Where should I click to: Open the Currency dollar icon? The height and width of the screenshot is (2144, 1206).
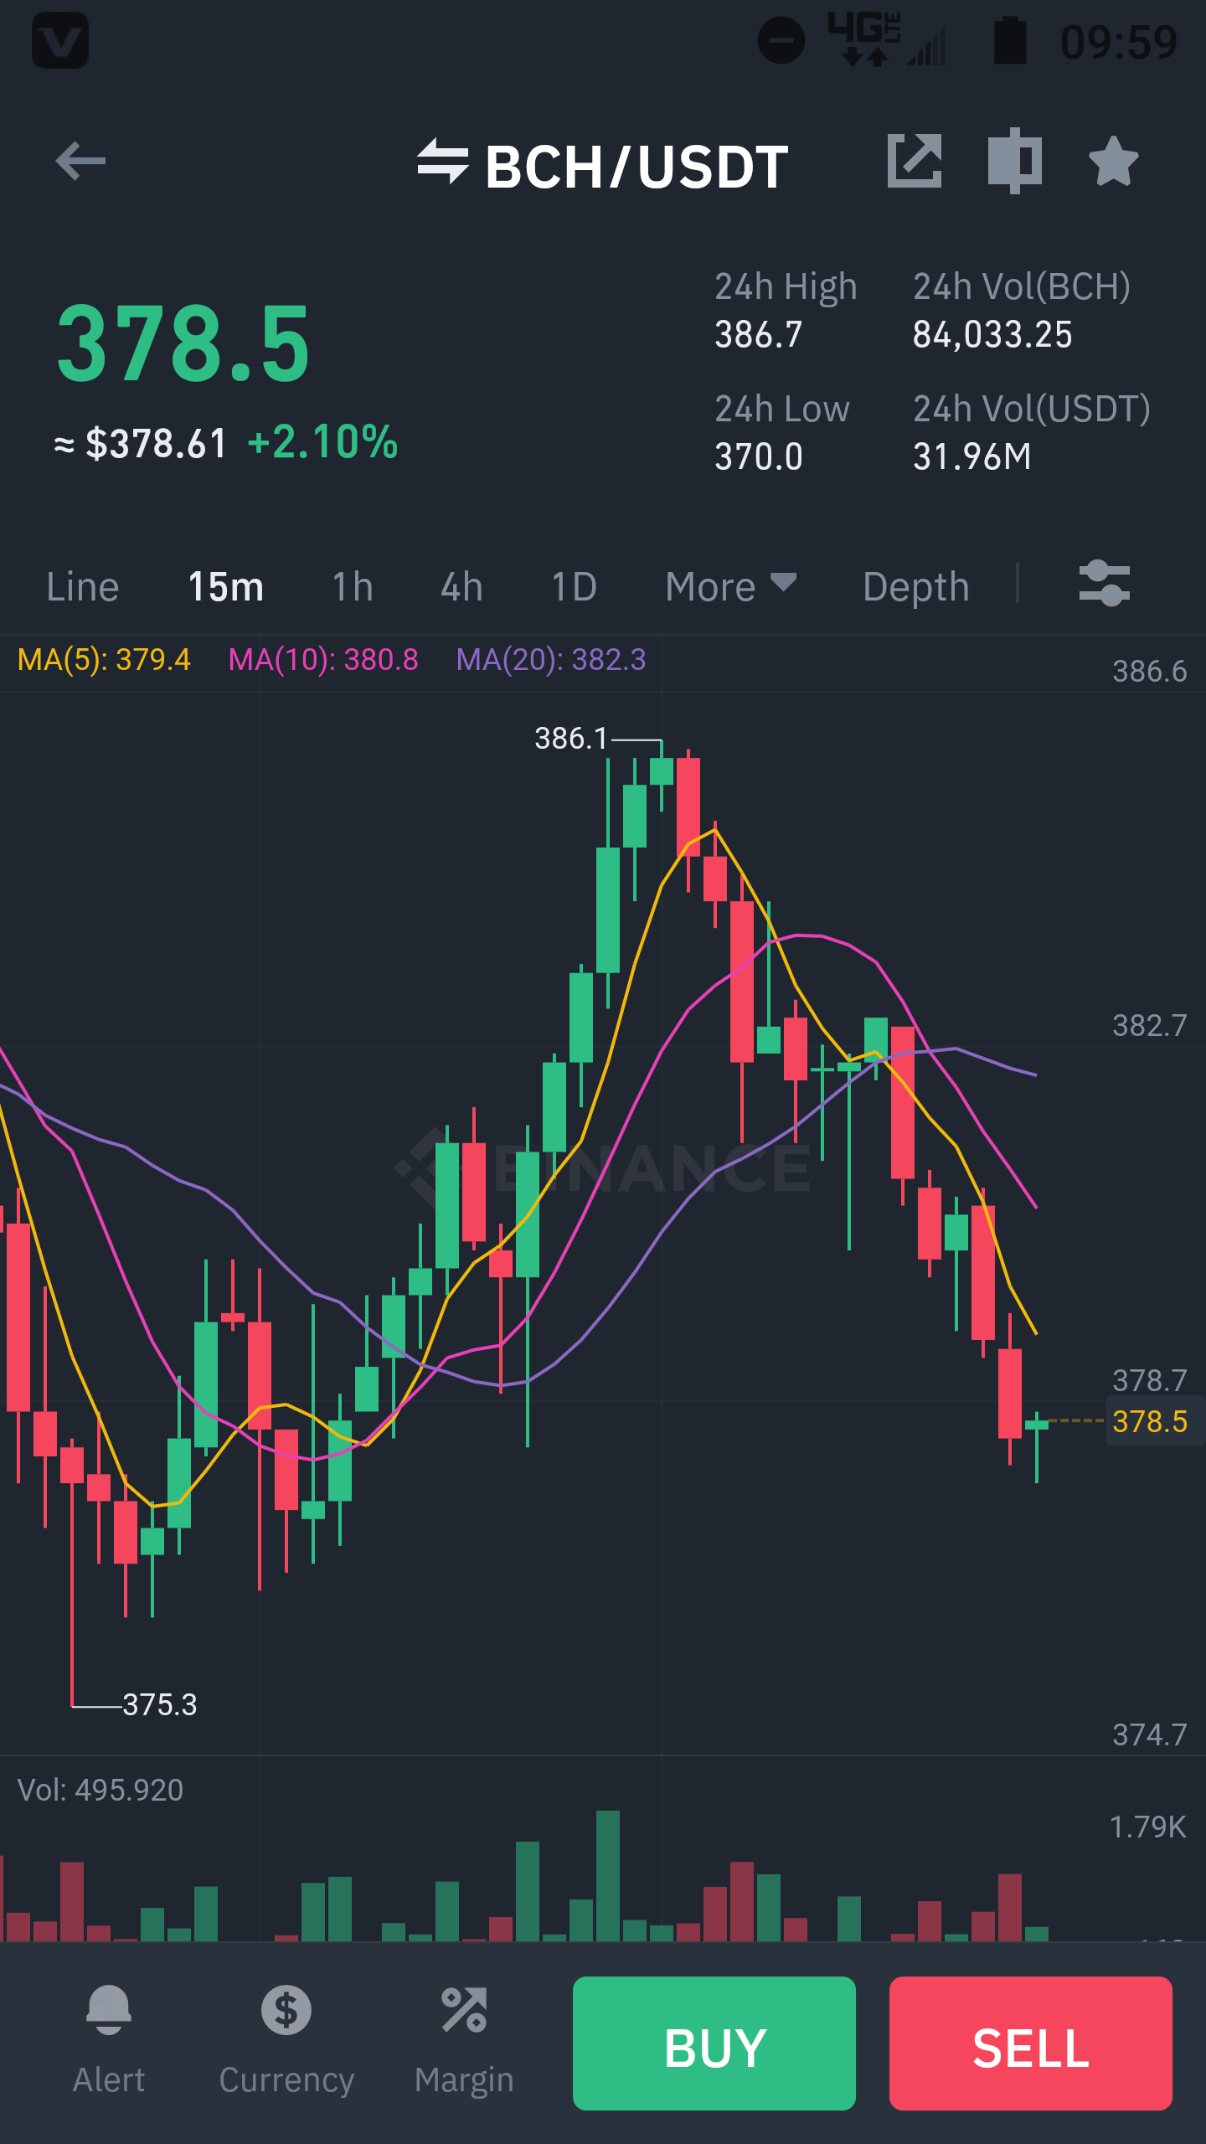click(x=286, y=2010)
